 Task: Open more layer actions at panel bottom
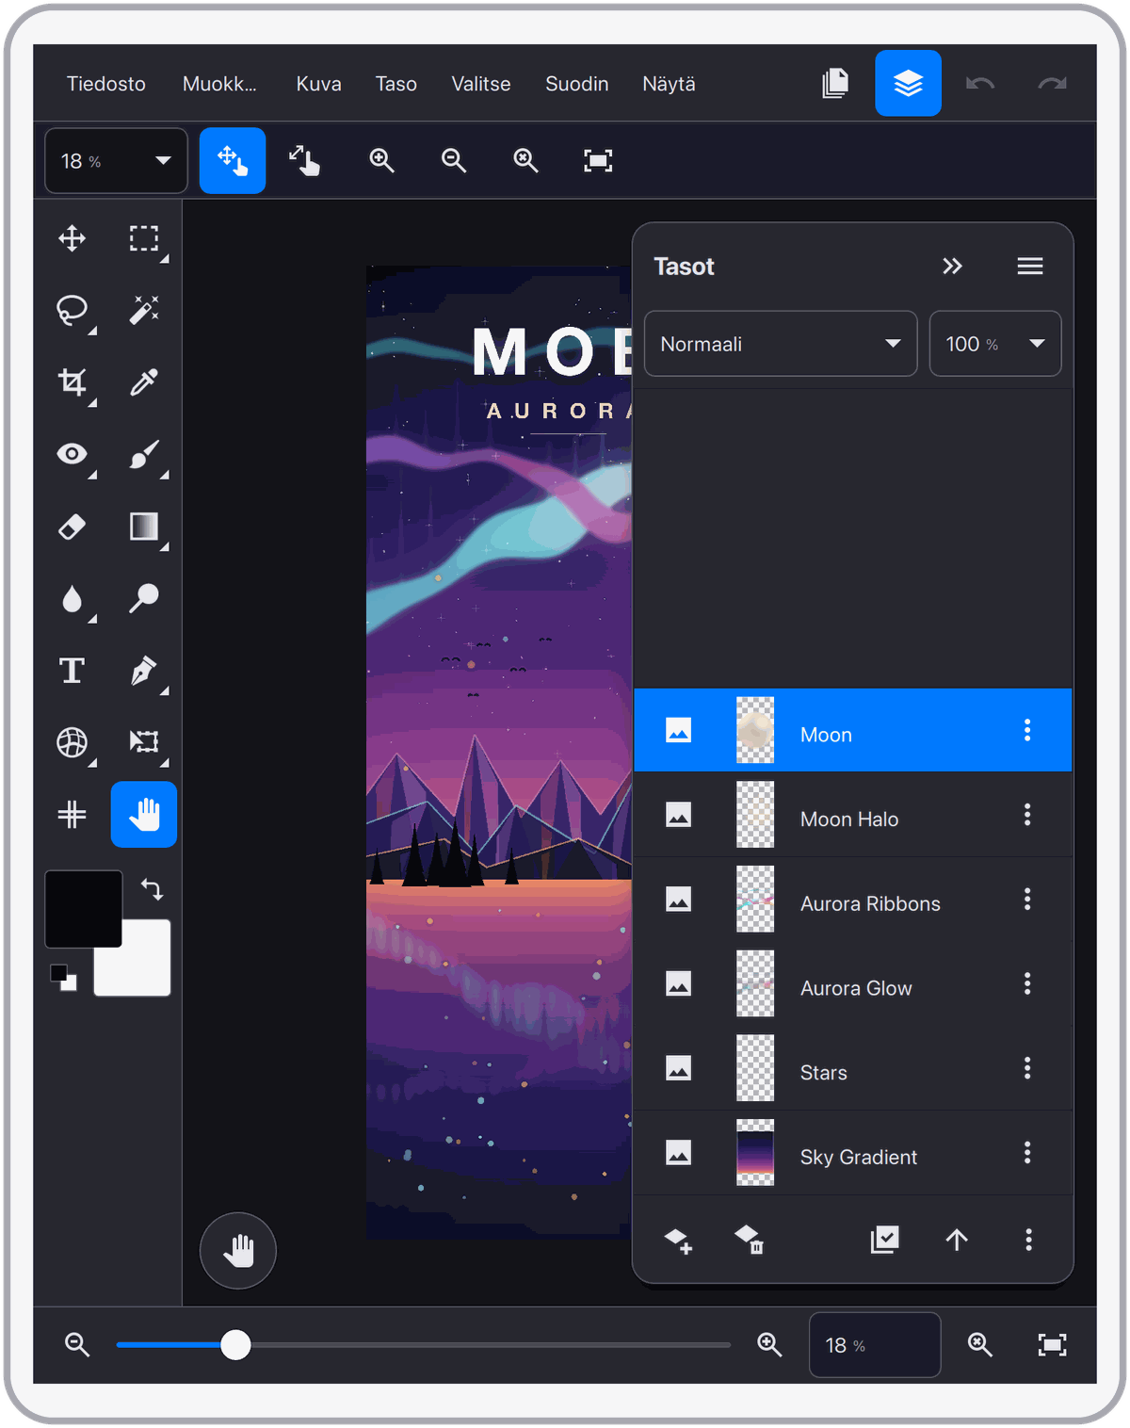click(1028, 1240)
